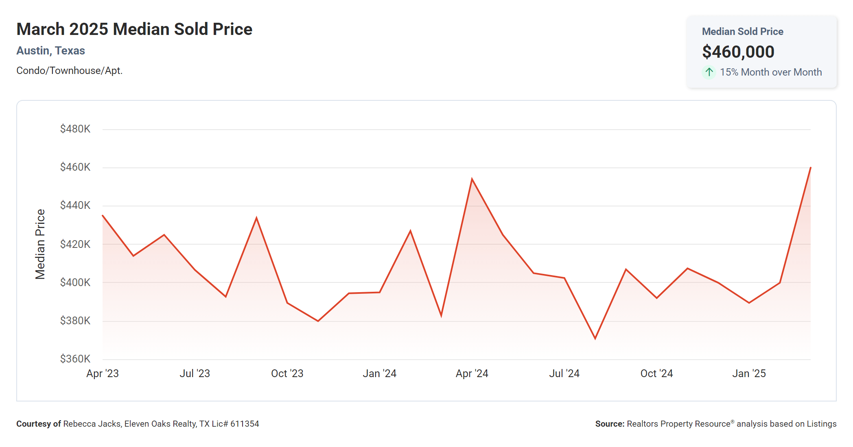Select the Jan '24 x-axis label
This screenshot has height=447, width=853.
tap(379, 373)
